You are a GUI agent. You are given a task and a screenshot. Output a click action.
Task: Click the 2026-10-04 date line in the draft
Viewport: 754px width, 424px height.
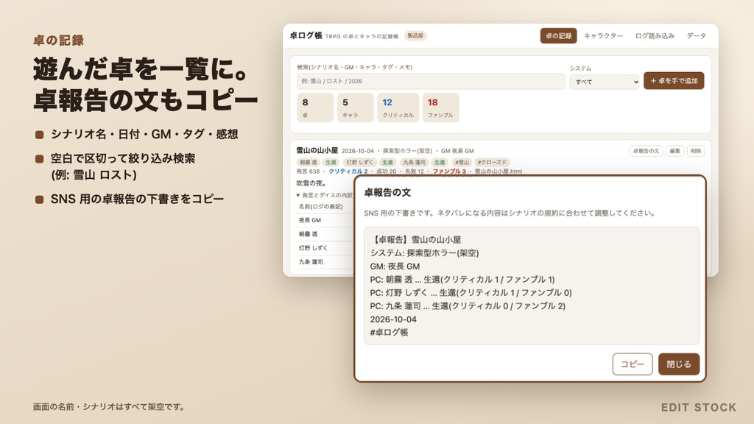[393, 319]
